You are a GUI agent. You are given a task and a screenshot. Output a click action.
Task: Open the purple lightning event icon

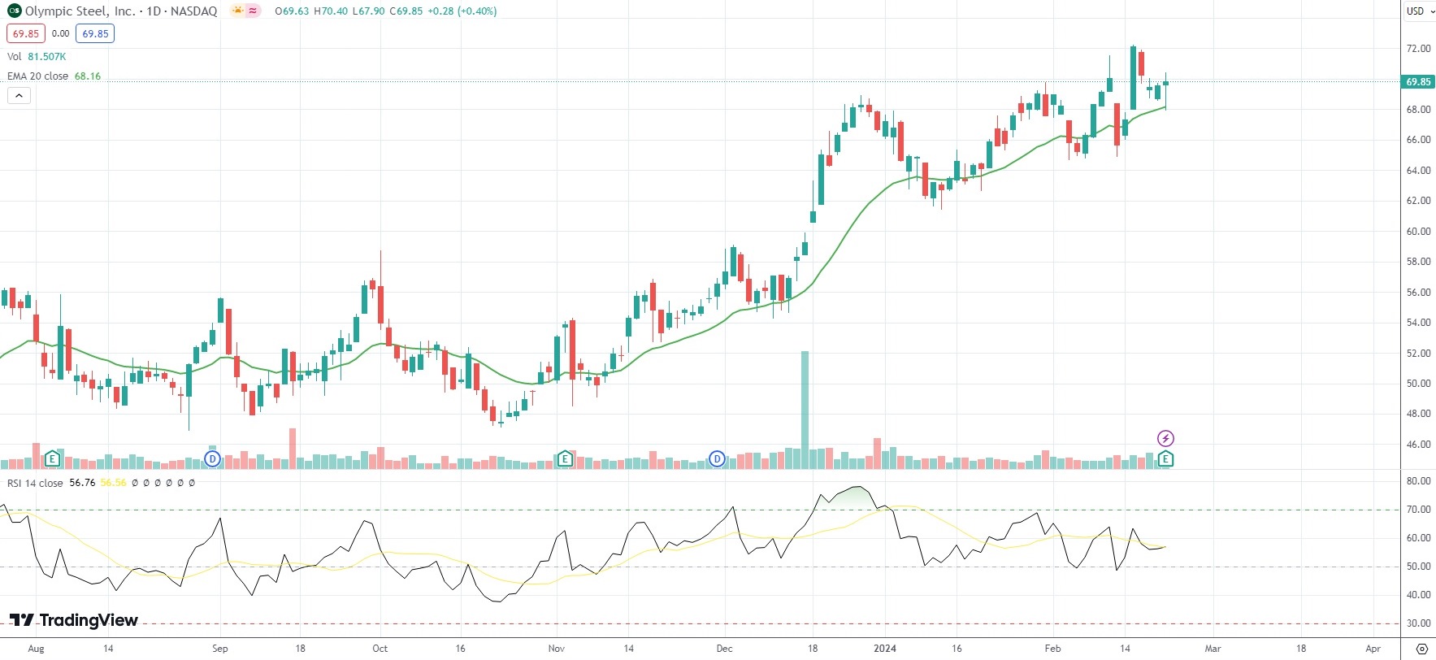[x=1165, y=439]
